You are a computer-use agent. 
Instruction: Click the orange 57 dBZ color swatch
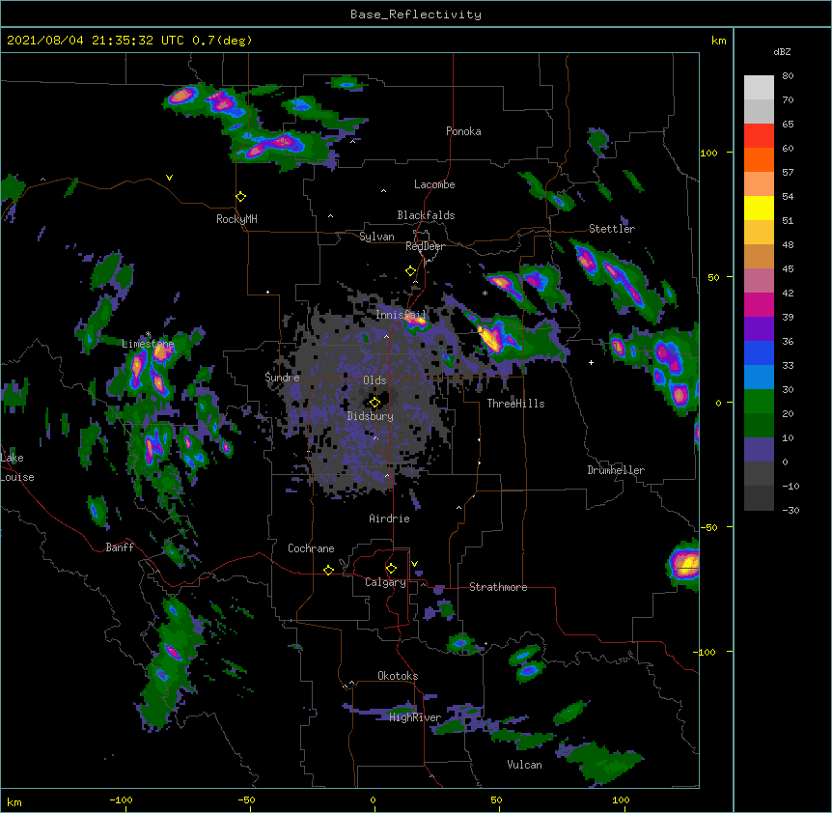759,183
